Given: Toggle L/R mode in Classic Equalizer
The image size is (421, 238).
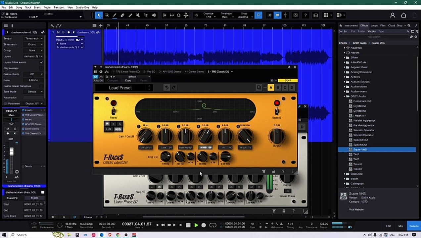Looking at the screenshot, I should pos(109,129).
